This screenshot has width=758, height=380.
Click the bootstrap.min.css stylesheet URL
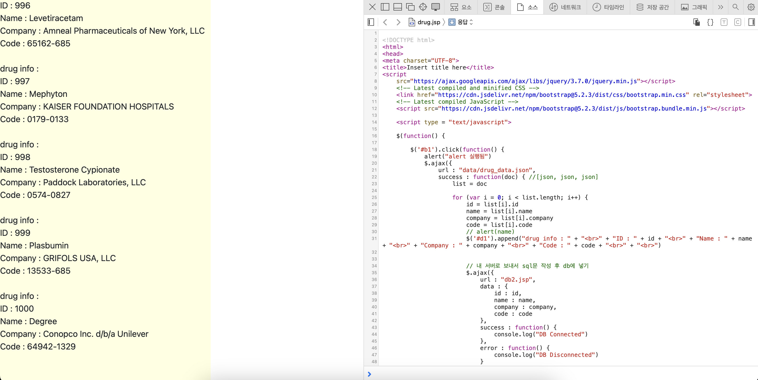tap(562, 95)
